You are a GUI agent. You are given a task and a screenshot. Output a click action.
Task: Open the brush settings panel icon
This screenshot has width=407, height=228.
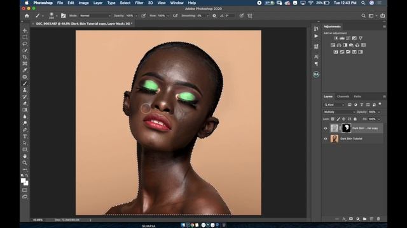(63, 16)
